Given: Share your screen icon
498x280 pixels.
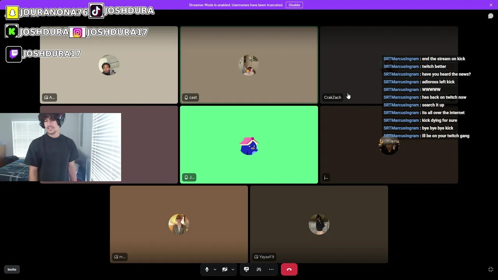Looking at the screenshot, I should [246, 269].
